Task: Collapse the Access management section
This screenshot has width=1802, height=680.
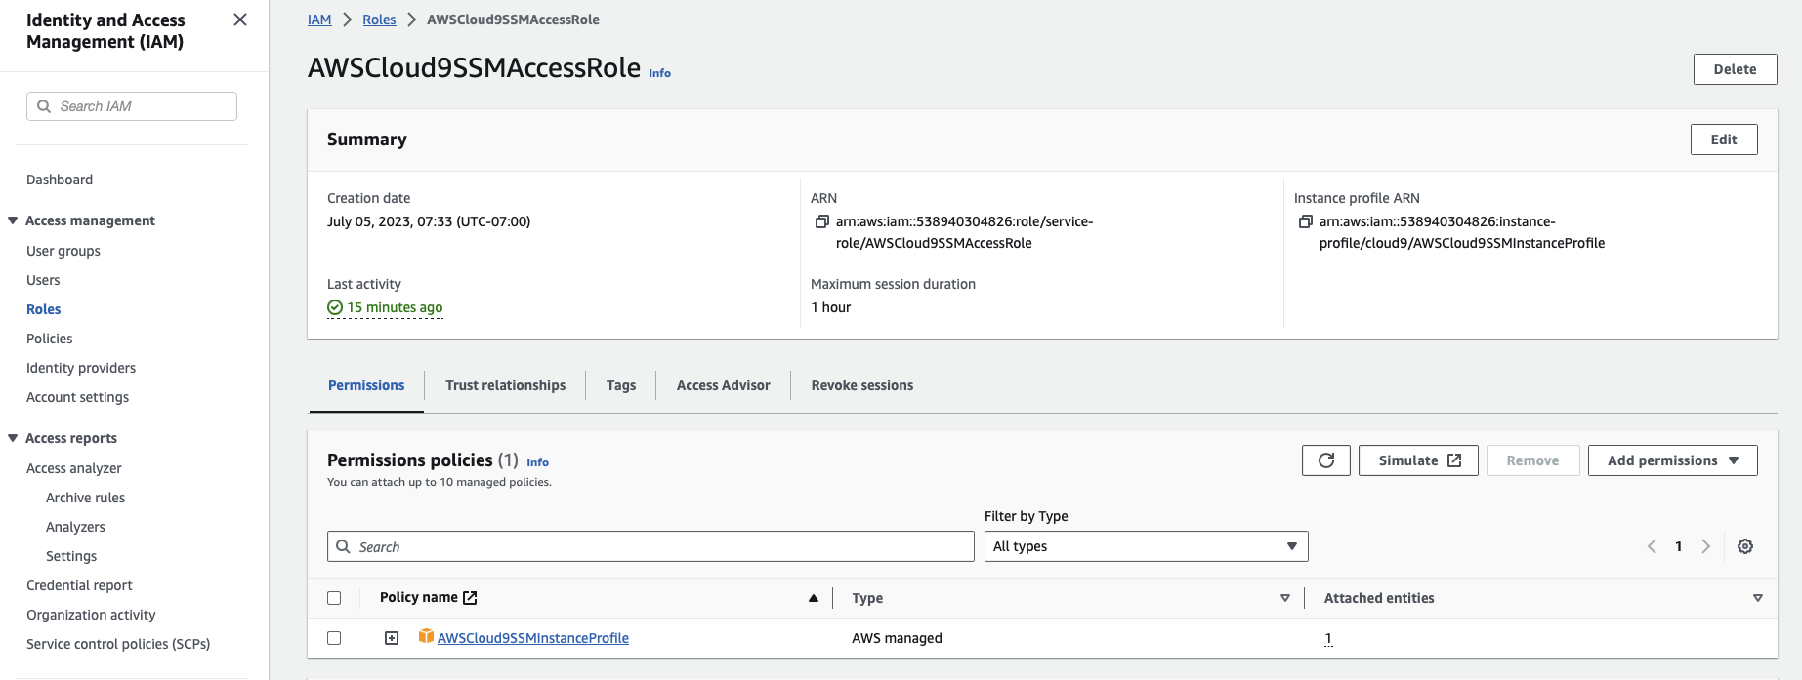Action: 13,220
